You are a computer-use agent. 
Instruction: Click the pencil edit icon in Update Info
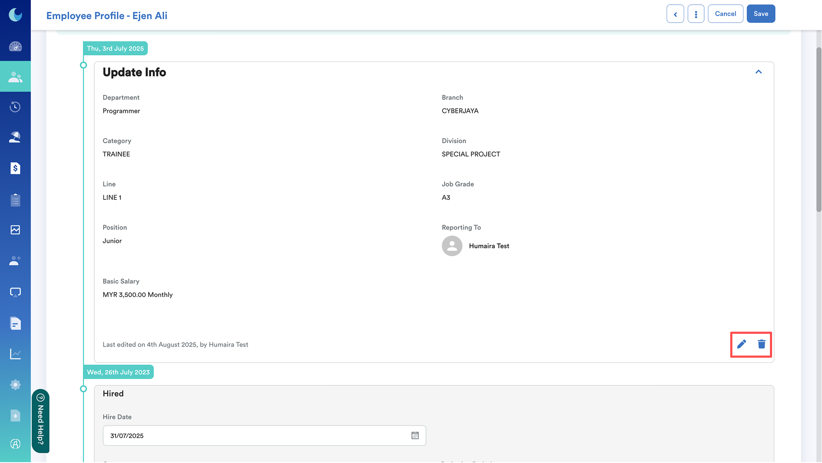click(742, 344)
